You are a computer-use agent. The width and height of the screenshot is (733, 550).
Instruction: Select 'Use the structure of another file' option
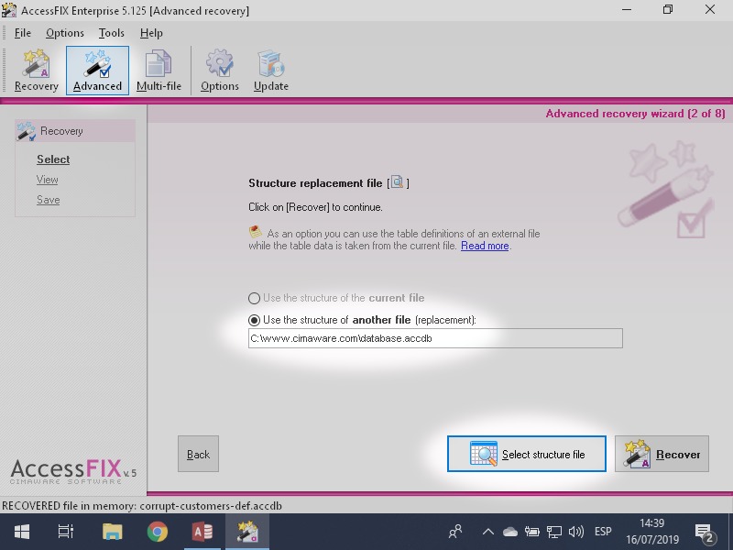click(255, 320)
